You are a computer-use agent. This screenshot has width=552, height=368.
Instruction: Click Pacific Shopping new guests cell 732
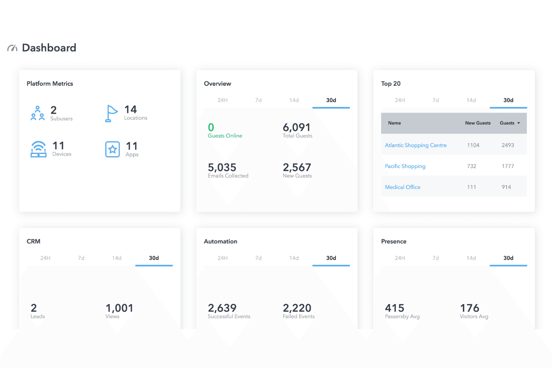[472, 166]
